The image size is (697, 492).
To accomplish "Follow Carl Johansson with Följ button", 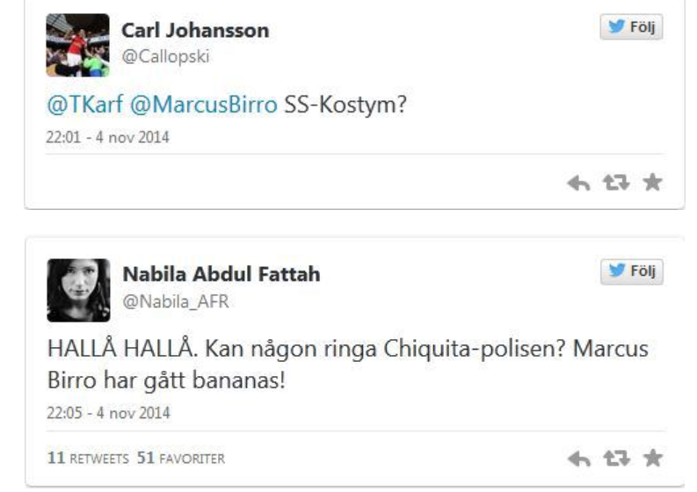I will click(631, 27).
